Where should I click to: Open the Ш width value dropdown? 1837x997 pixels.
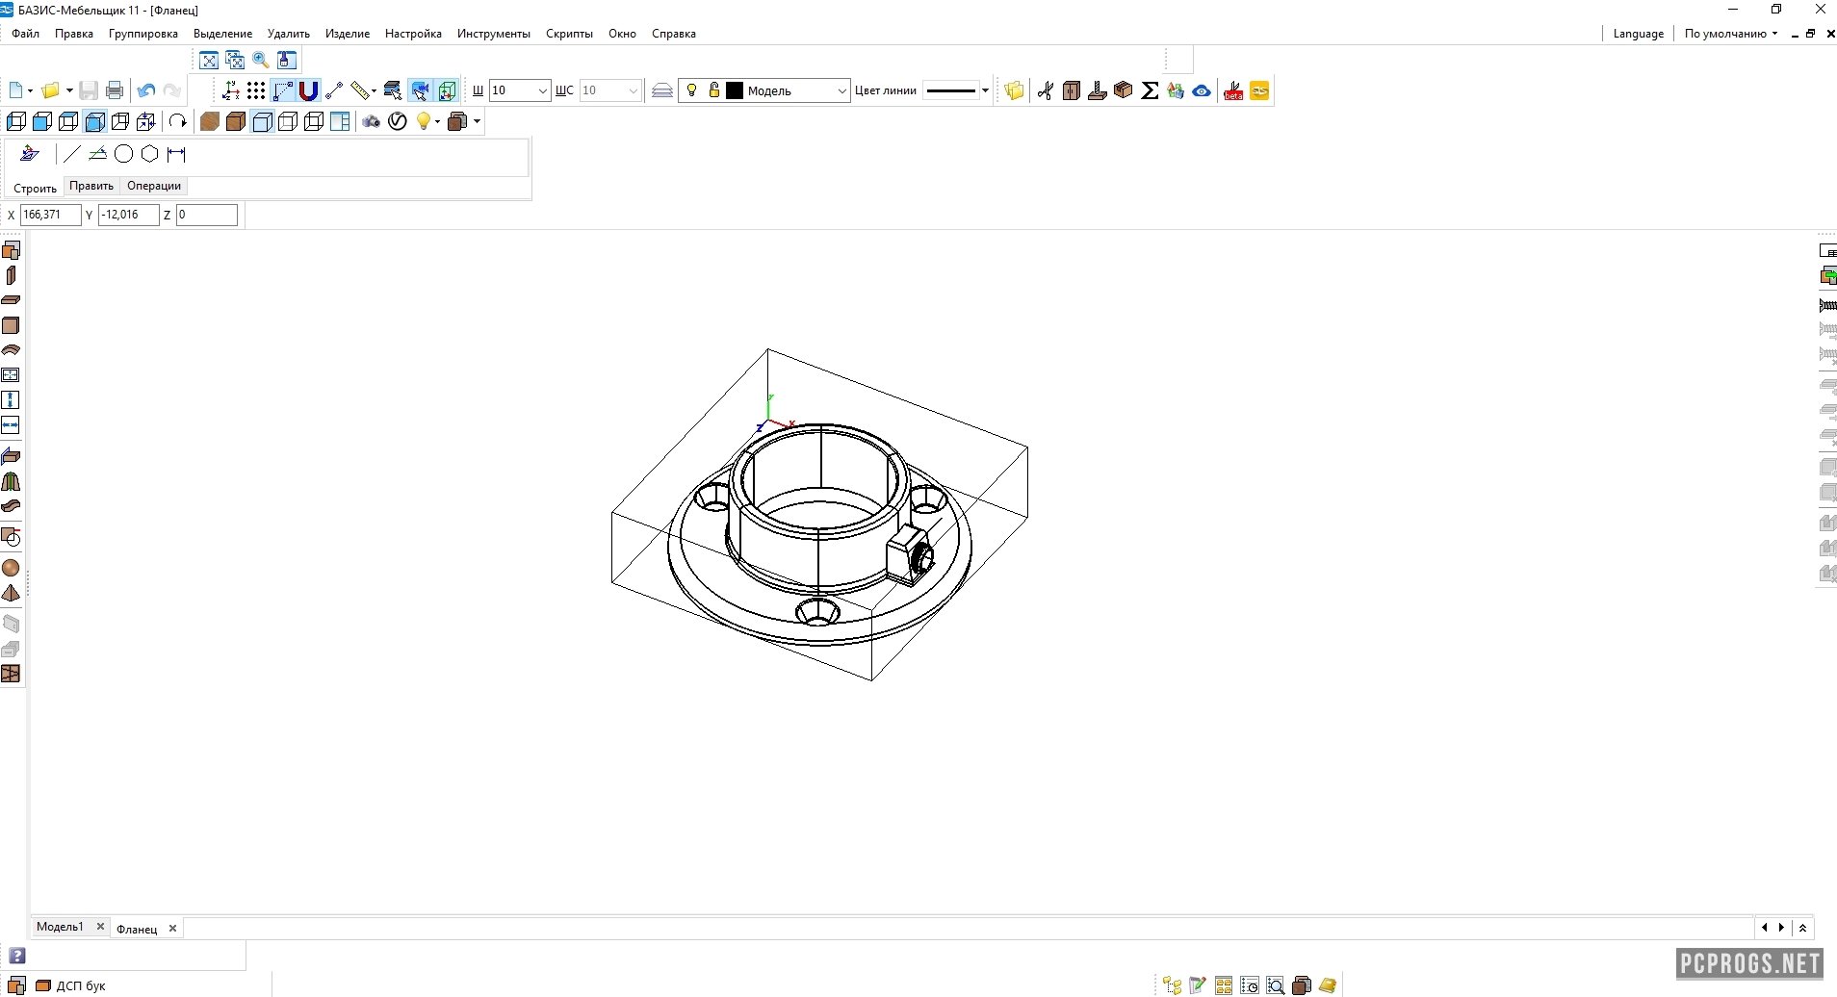[542, 90]
